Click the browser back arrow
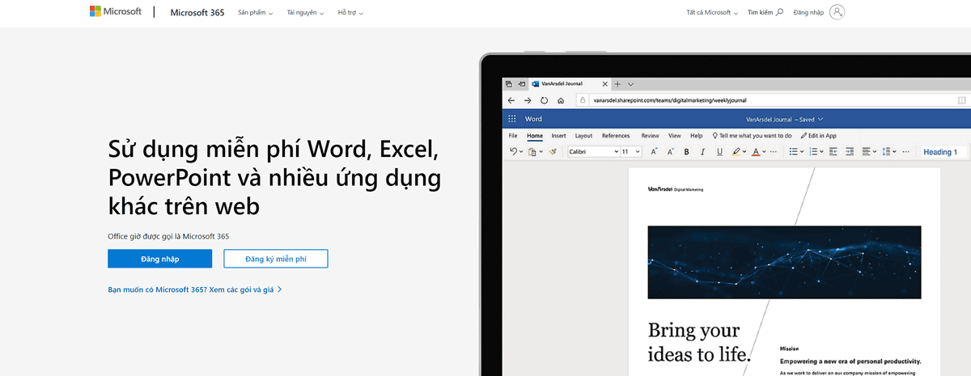 click(x=511, y=100)
